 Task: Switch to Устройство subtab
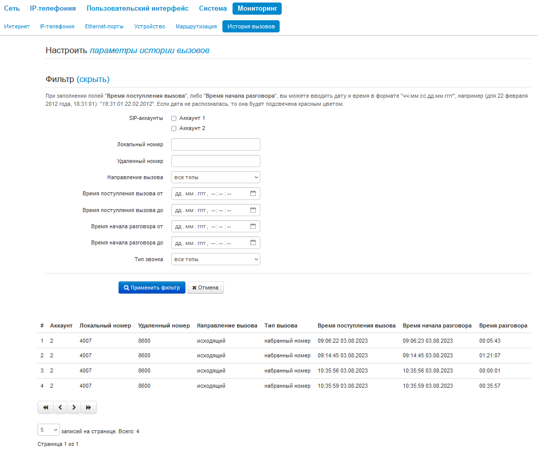pyautogui.click(x=149, y=26)
